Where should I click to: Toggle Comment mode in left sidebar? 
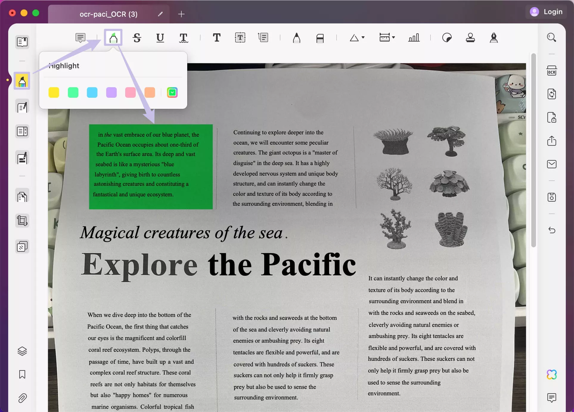tap(22, 81)
